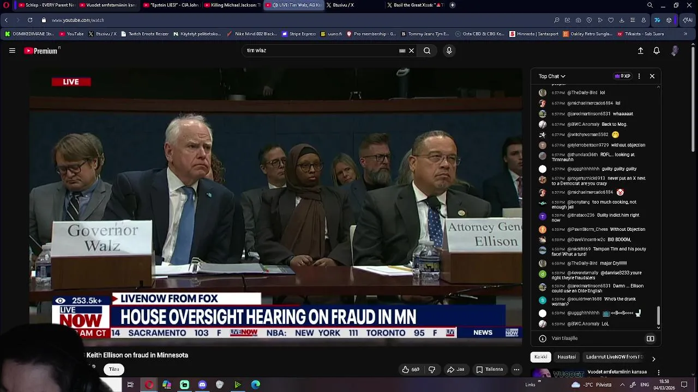The width and height of the screenshot is (698, 392).
Task: Go to YouTube Premium home logo
Action: (x=41, y=51)
